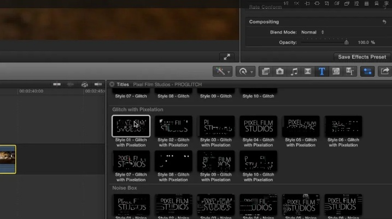The width and height of the screenshot is (392, 219).
Task: Click Save Effects Preset button
Action: click(x=362, y=57)
